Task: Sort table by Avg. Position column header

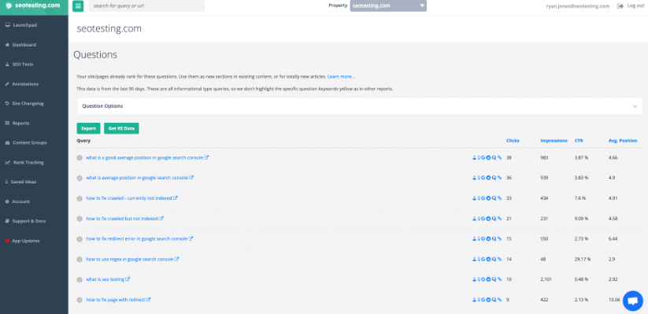Action: pyautogui.click(x=623, y=140)
